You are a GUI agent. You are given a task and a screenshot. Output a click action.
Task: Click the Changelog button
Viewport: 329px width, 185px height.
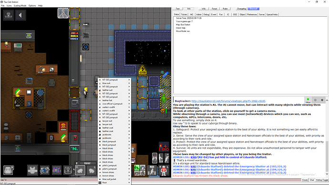pyautogui.click(x=241, y=9)
